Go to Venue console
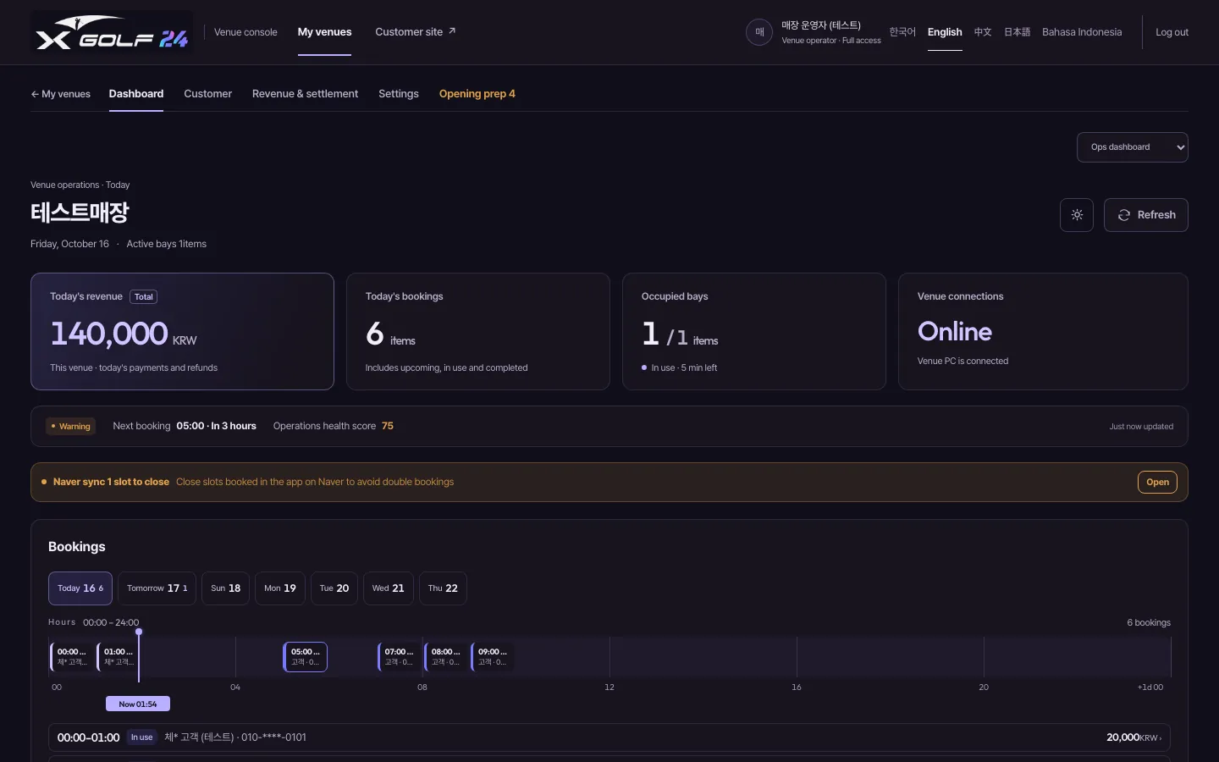The width and height of the screenshot is (1219, 762). [245, 32]
